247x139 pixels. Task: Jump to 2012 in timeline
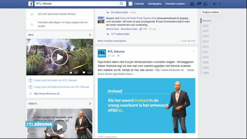pos(205,47)
